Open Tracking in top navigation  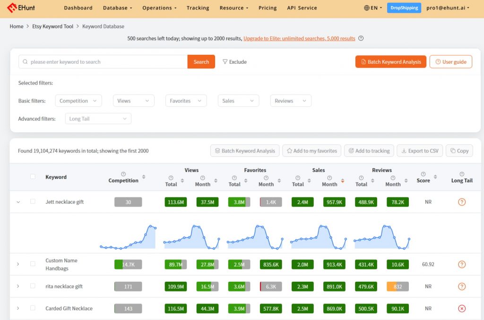click(x=198, y=8)
